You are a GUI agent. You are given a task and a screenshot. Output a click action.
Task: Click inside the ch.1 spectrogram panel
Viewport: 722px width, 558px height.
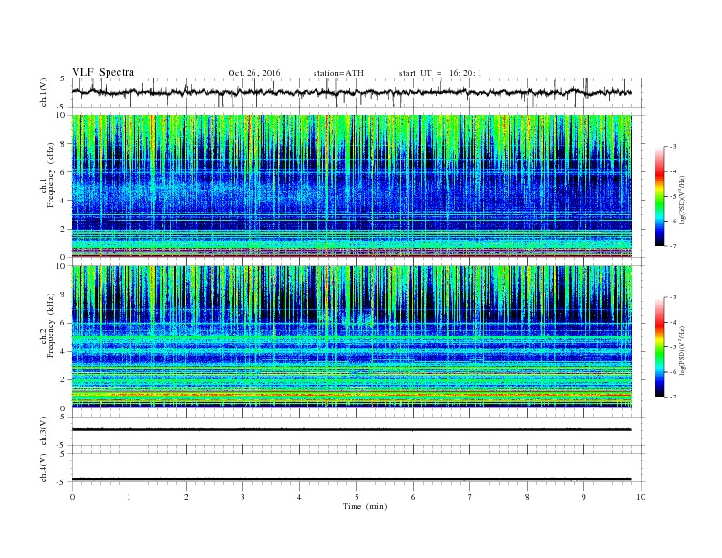tap(351, 186)
